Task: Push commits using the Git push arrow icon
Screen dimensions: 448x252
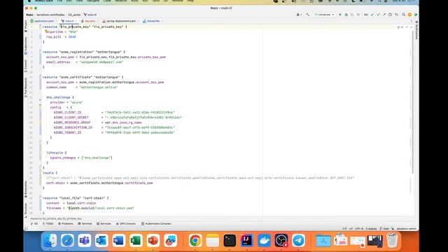Action: pos(384,15)
